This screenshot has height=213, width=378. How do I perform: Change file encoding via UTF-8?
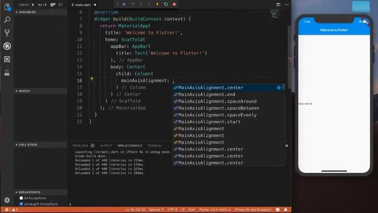point(172,209)
